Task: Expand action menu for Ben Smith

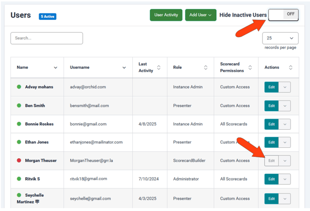Action: click(x=284, y=105)
